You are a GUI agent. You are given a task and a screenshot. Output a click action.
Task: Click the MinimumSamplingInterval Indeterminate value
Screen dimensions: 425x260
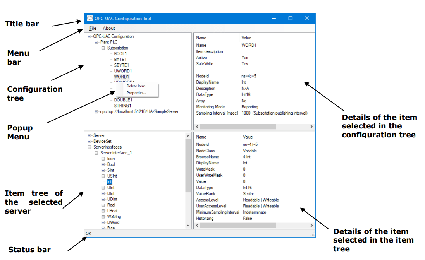coord(255,212)
